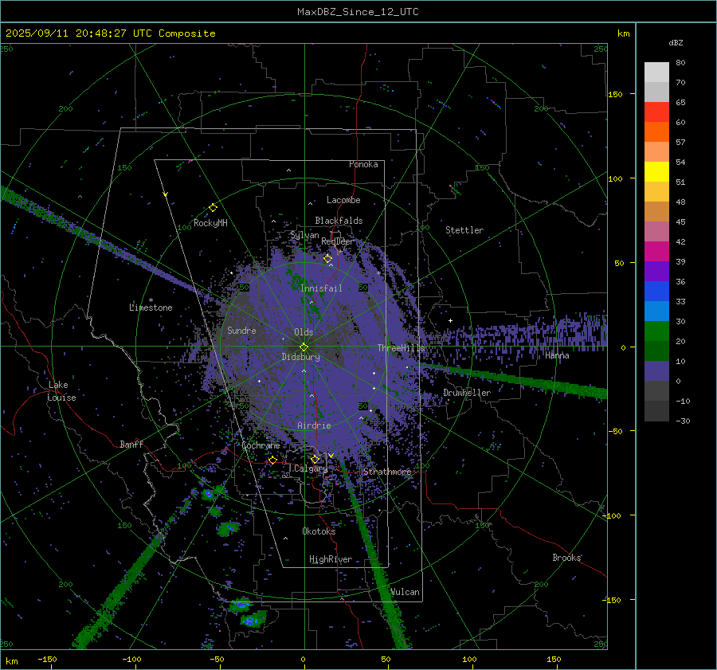This screenshot has height=670, width=717.
Task: Click the Lacombe city label
Action: [x=343, y=200]
